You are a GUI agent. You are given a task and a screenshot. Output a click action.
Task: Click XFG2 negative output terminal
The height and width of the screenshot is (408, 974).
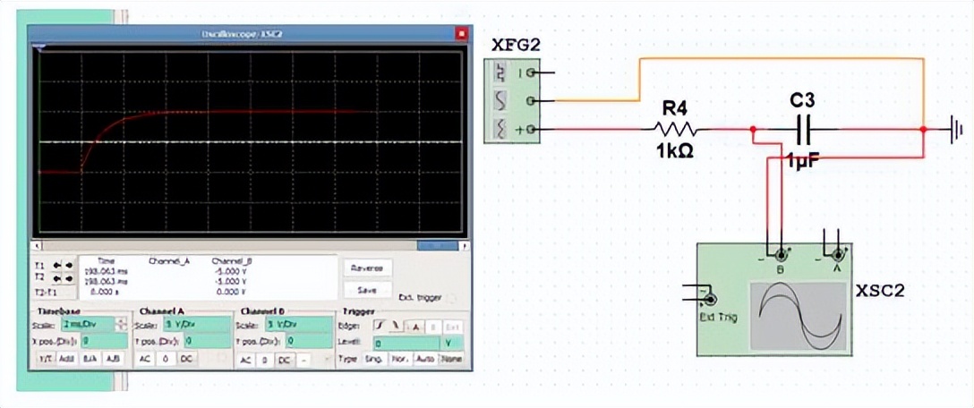tap(530, 72)
